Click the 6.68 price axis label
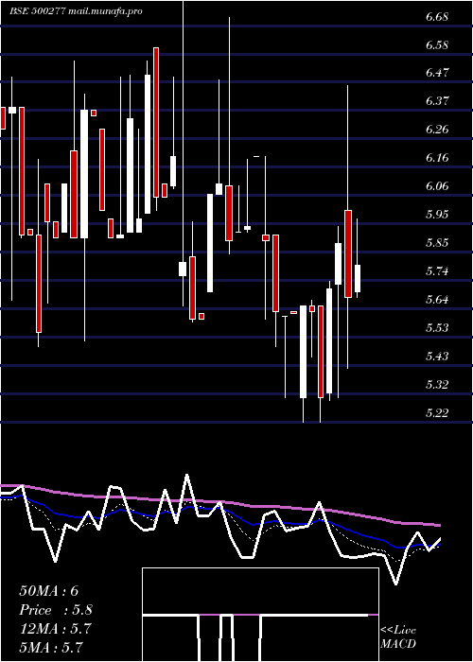This screenshot has width=473, height=662. [x=437, y=17]
